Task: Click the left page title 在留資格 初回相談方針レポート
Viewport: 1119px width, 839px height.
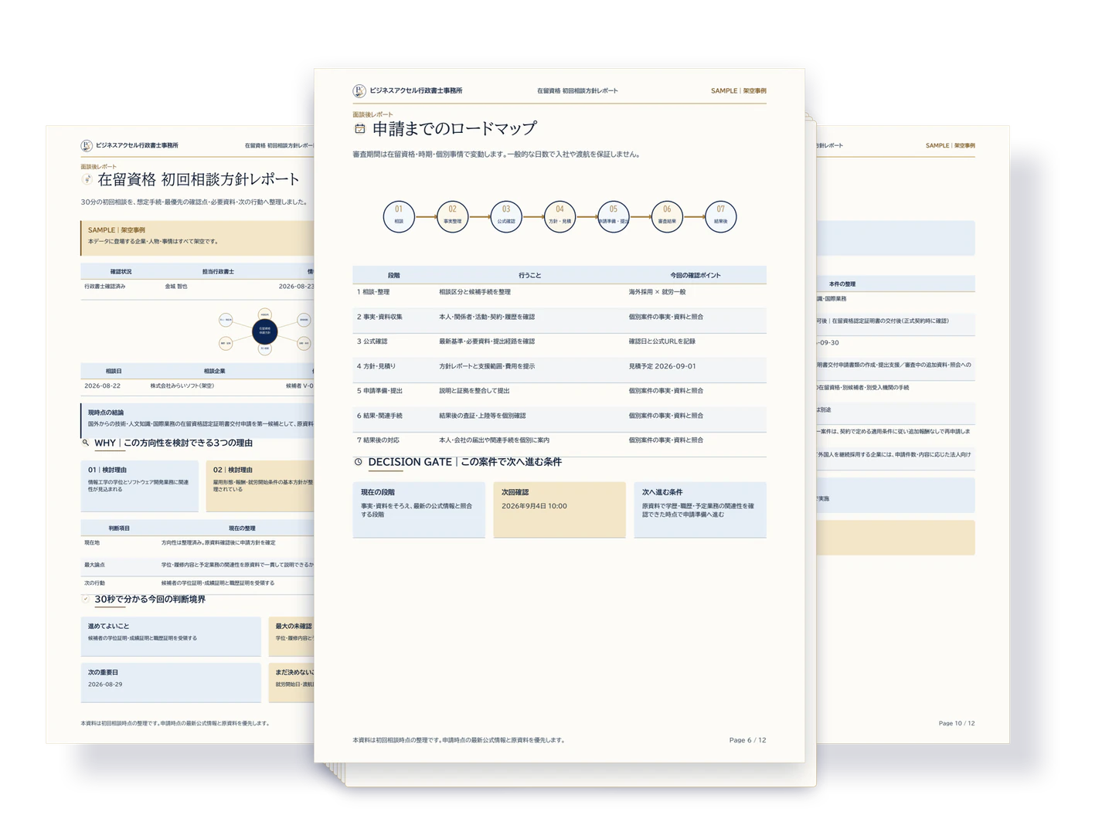Action: (x=199, y=179)
